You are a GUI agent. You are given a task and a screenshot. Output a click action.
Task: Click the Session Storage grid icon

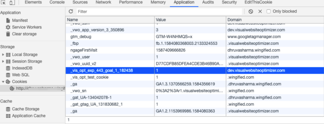click(x=8, y=62)
